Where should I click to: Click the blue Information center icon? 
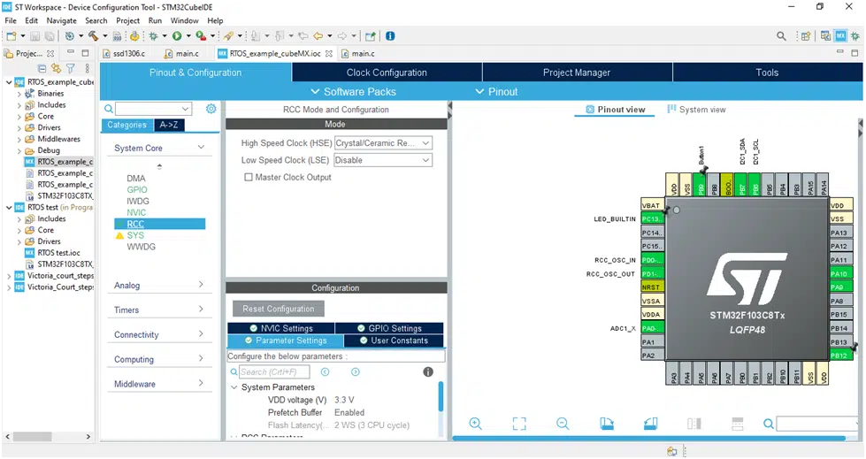click(x=390, y=36)
